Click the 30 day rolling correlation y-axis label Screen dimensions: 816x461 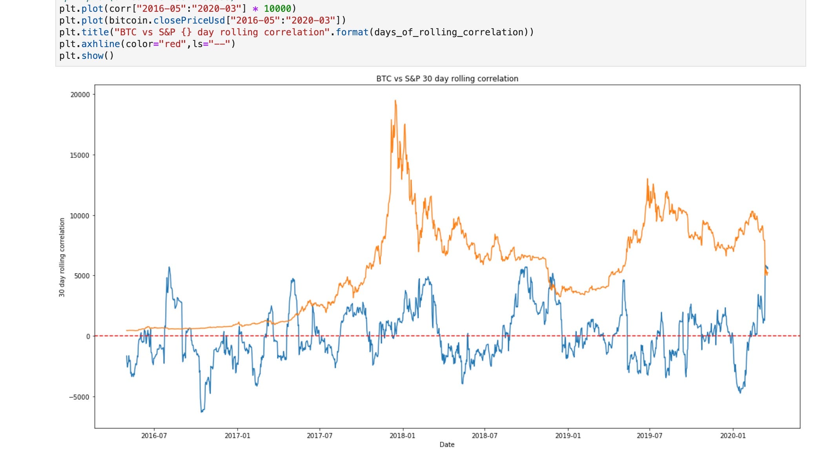click(x=62, y=257)
